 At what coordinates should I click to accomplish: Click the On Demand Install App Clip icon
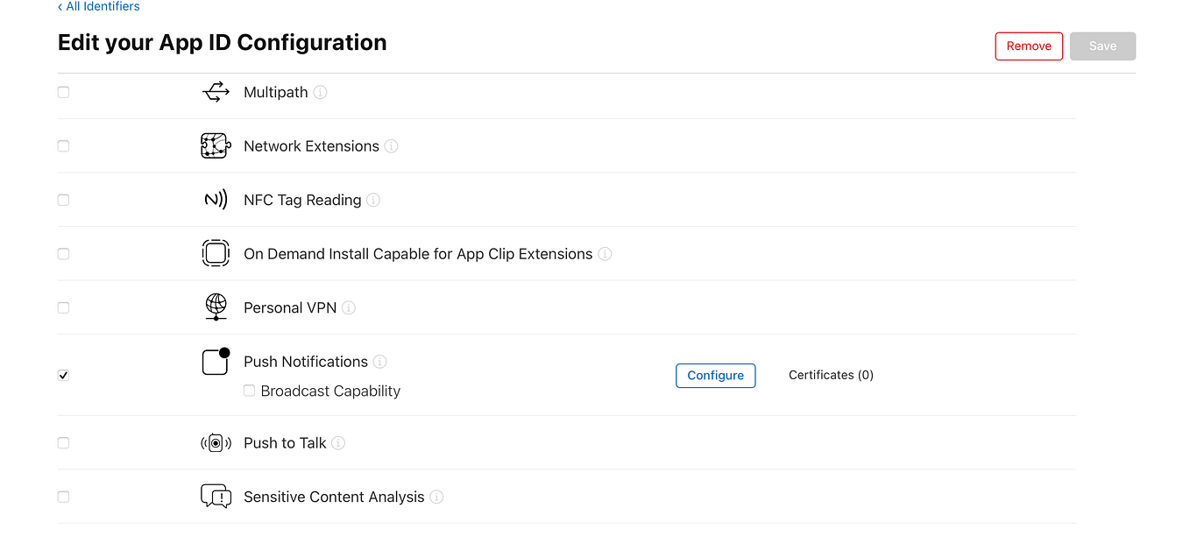(216, 254)
